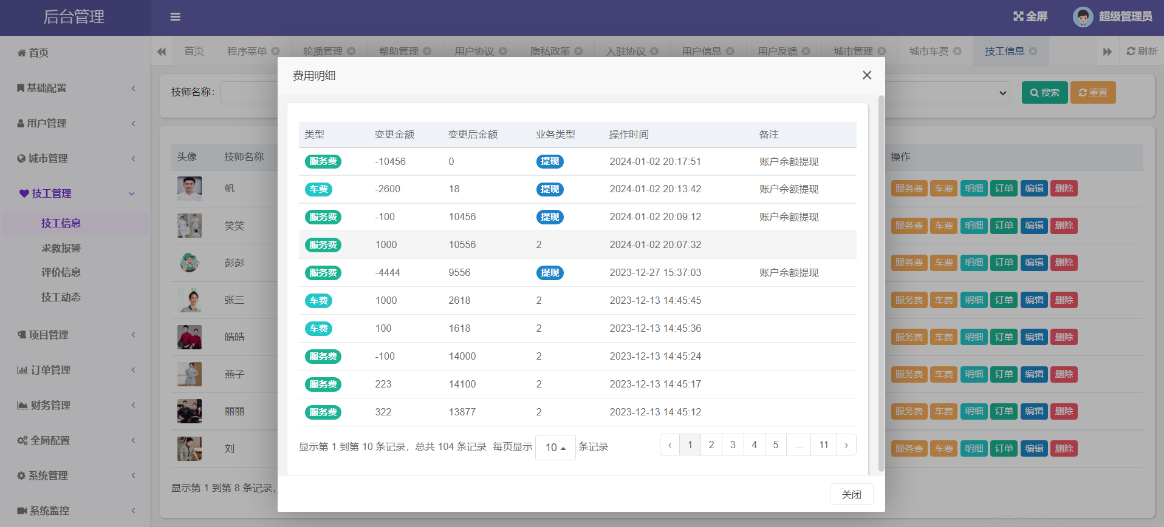Expand the 系统管理 sidebar menu
This screenshot has width=1164, height=527.
click(75, 475)
